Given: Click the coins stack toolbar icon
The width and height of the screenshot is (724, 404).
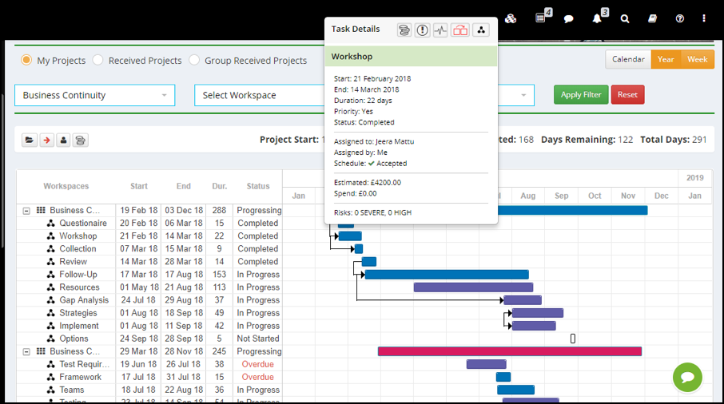Looking at the screenshot, I should click(x=81, y=140).
